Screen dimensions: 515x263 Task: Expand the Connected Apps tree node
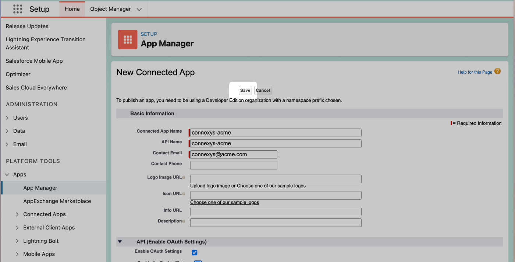(17, 214)
